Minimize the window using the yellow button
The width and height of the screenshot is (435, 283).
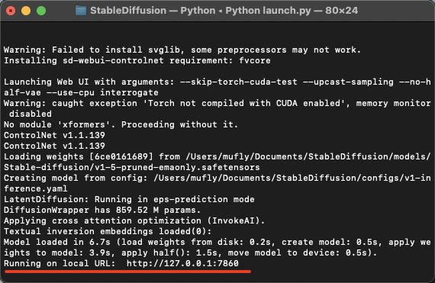coord(26,11)
